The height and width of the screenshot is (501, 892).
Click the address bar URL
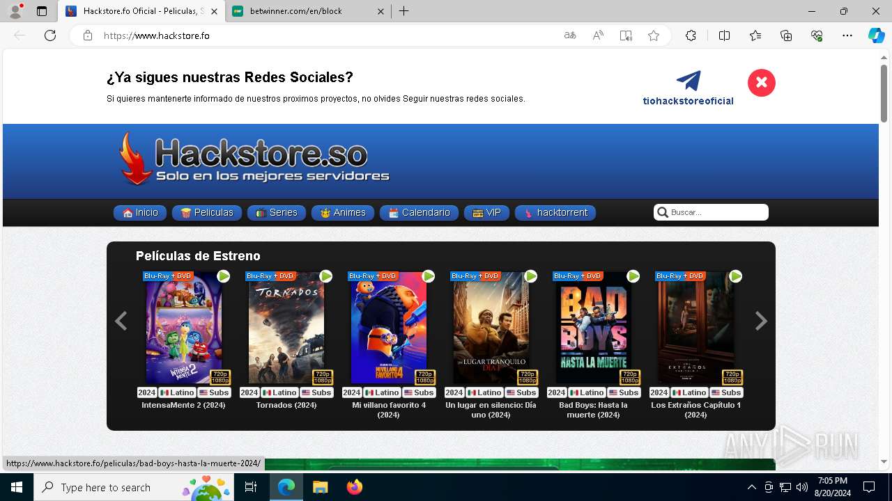click(x=156, y=35)
